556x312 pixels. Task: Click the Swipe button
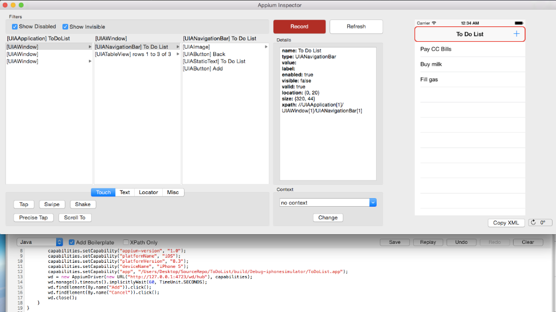pyautogui.click(x=52, y=204)
